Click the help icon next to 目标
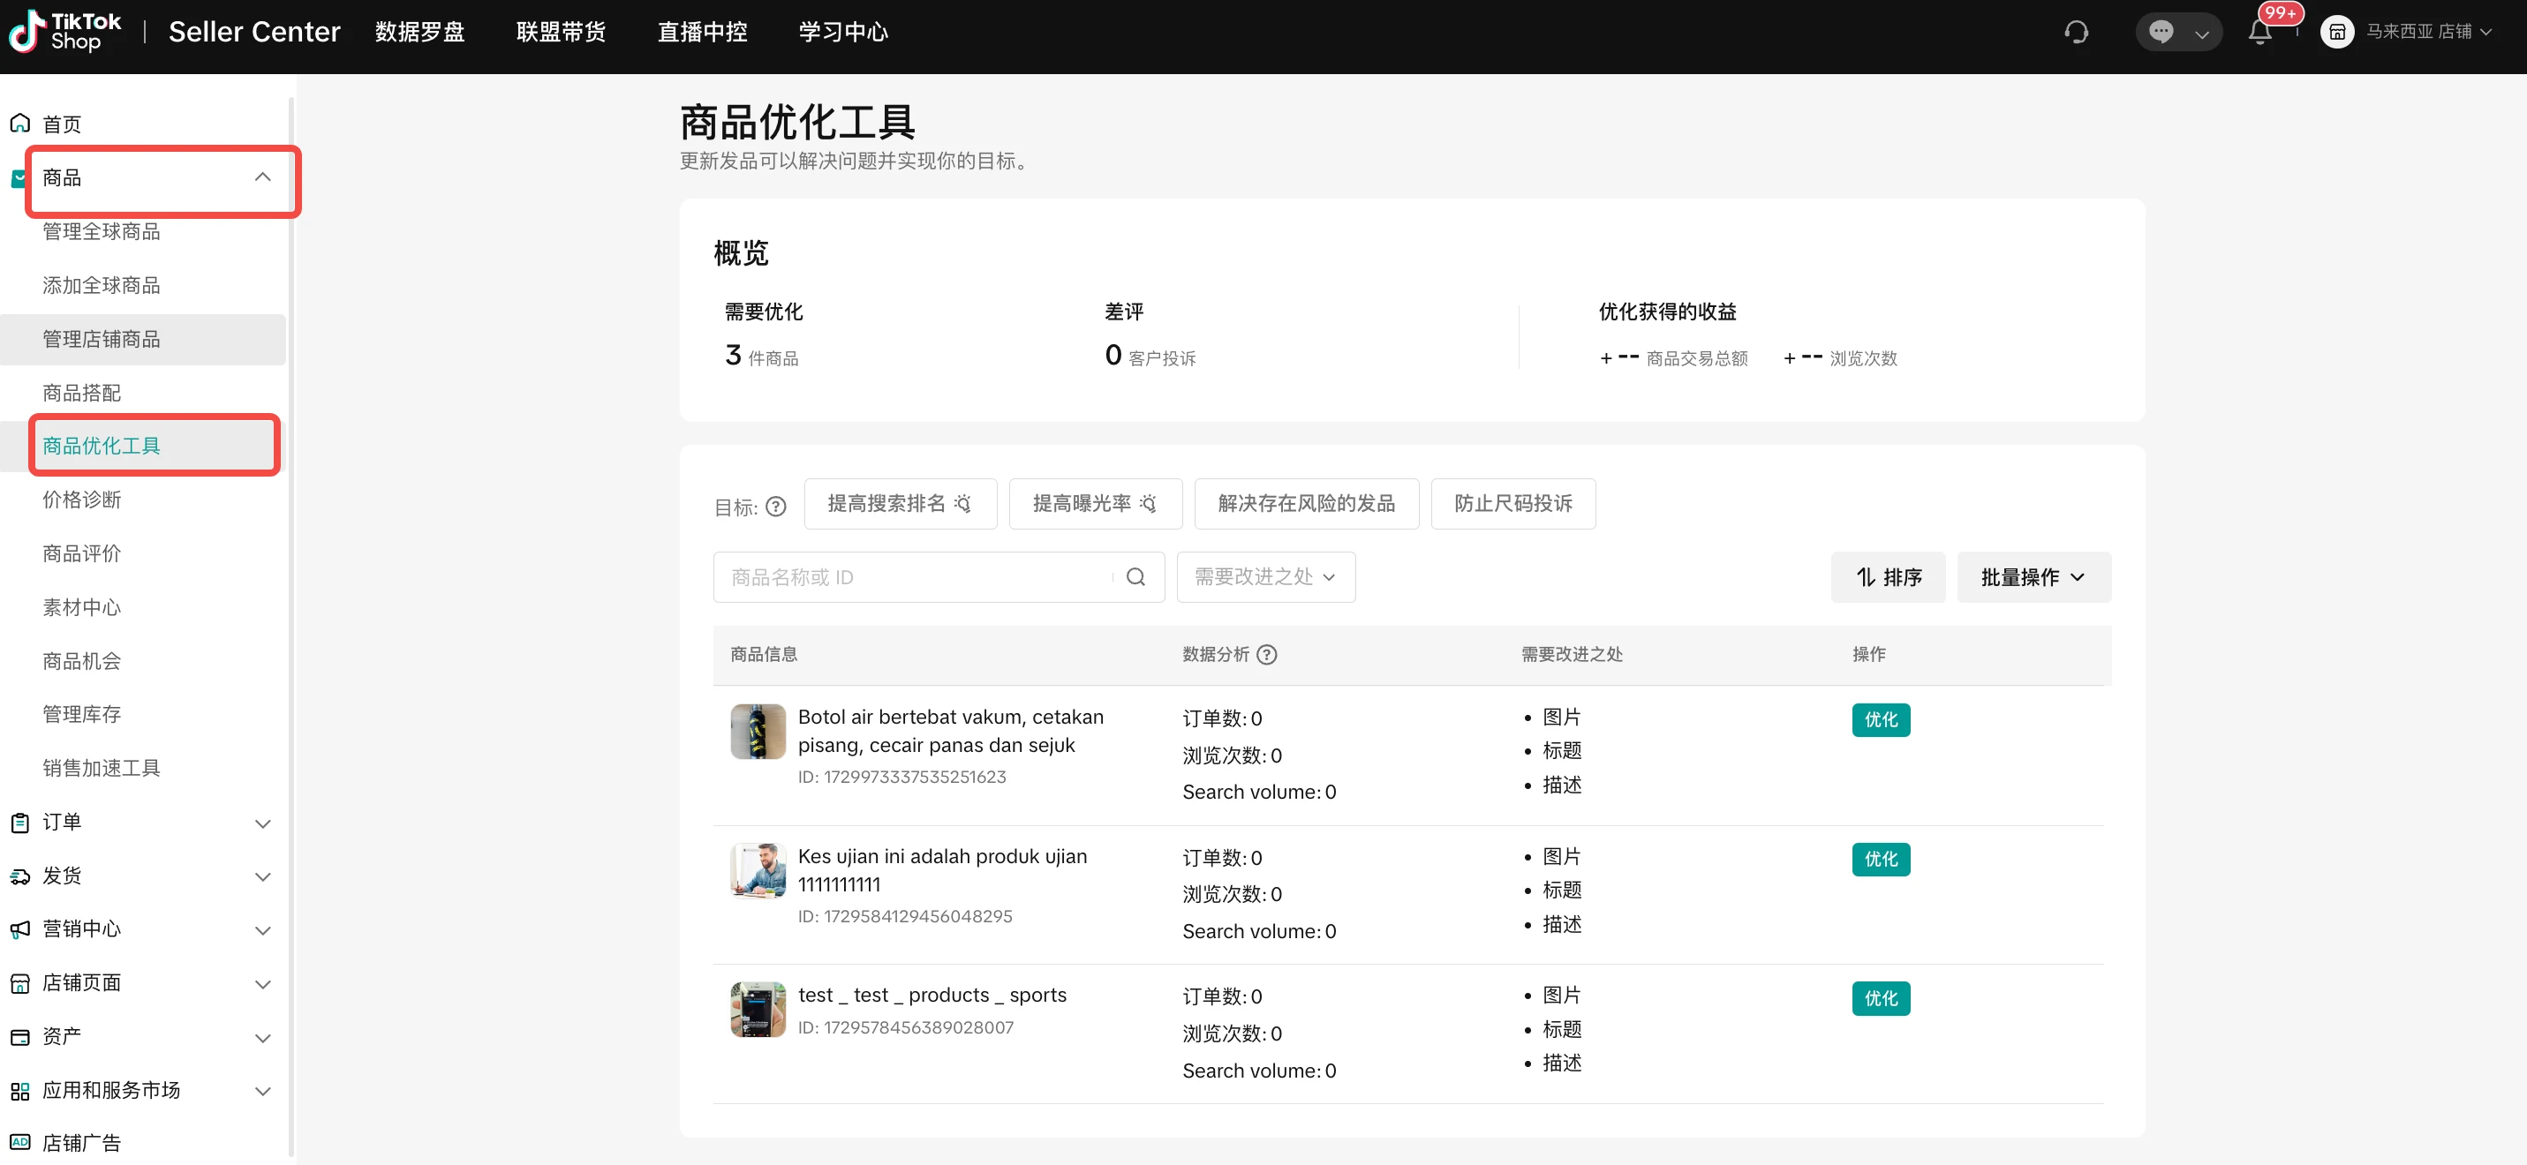This screenshot has width=2527, height=1165. point(775,506)
